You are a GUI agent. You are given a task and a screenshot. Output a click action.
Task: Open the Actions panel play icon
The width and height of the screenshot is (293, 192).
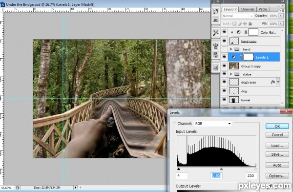(216, 20)
